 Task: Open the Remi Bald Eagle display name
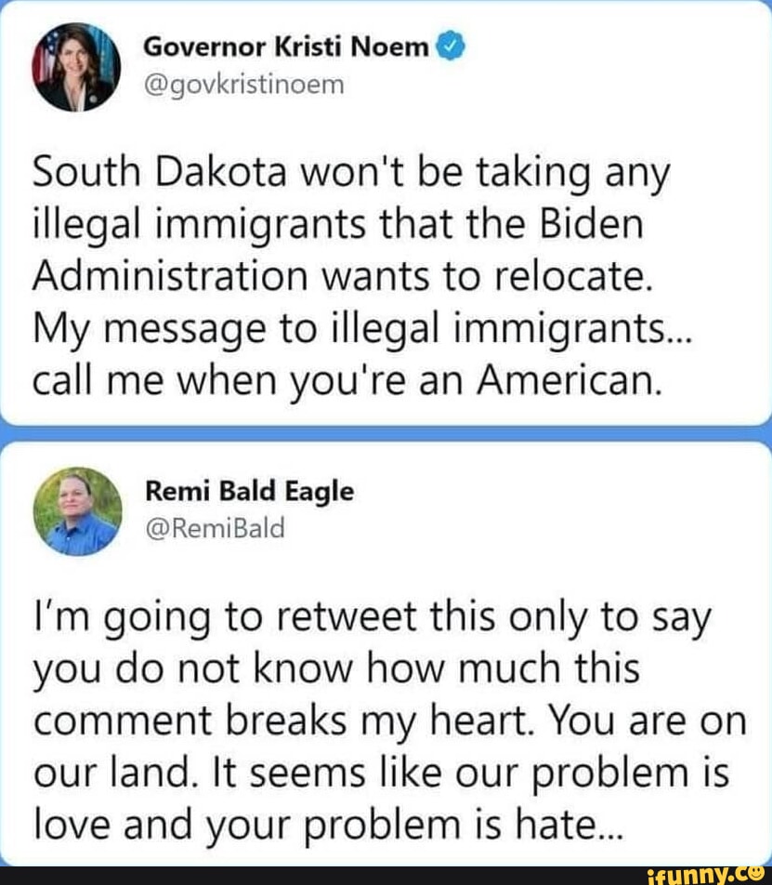click(x=250, y=492)
